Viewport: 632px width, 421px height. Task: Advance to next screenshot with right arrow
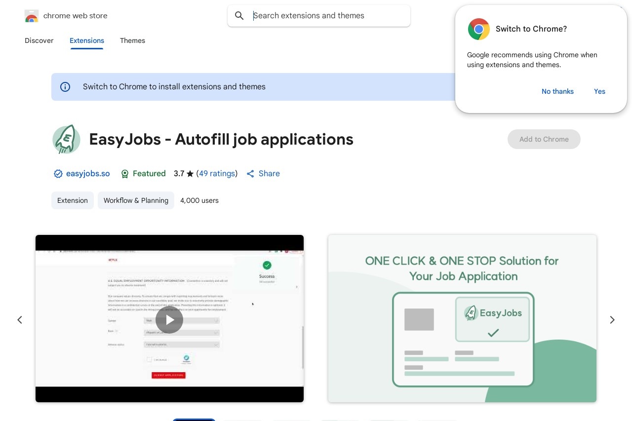(x=612, y=320)
